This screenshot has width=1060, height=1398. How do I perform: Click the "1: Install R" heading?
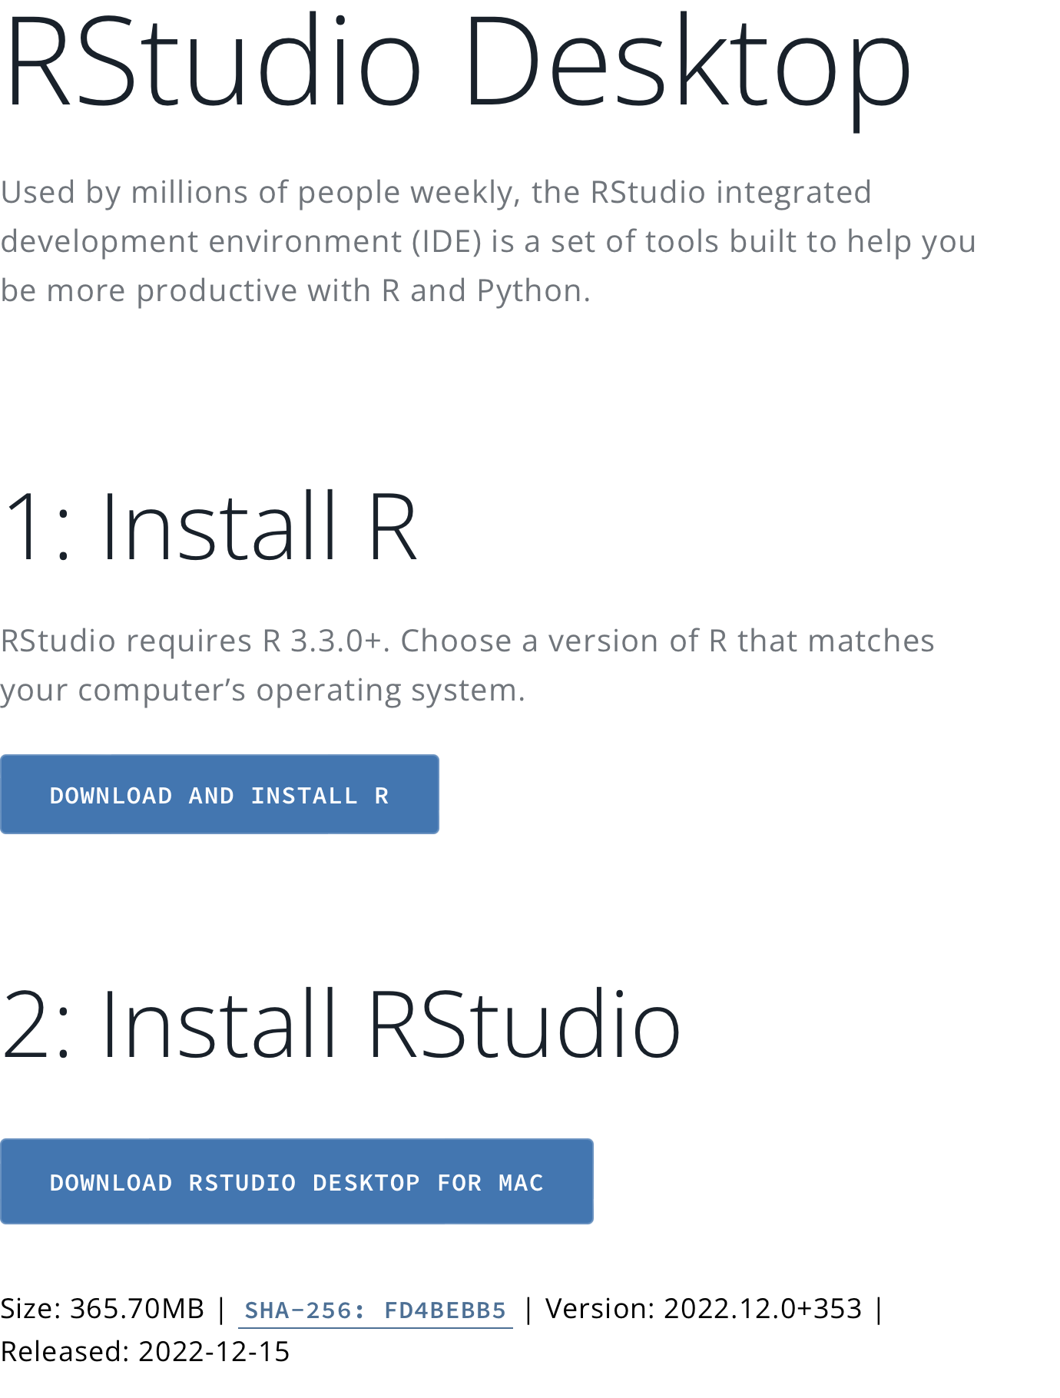(209, 528)
